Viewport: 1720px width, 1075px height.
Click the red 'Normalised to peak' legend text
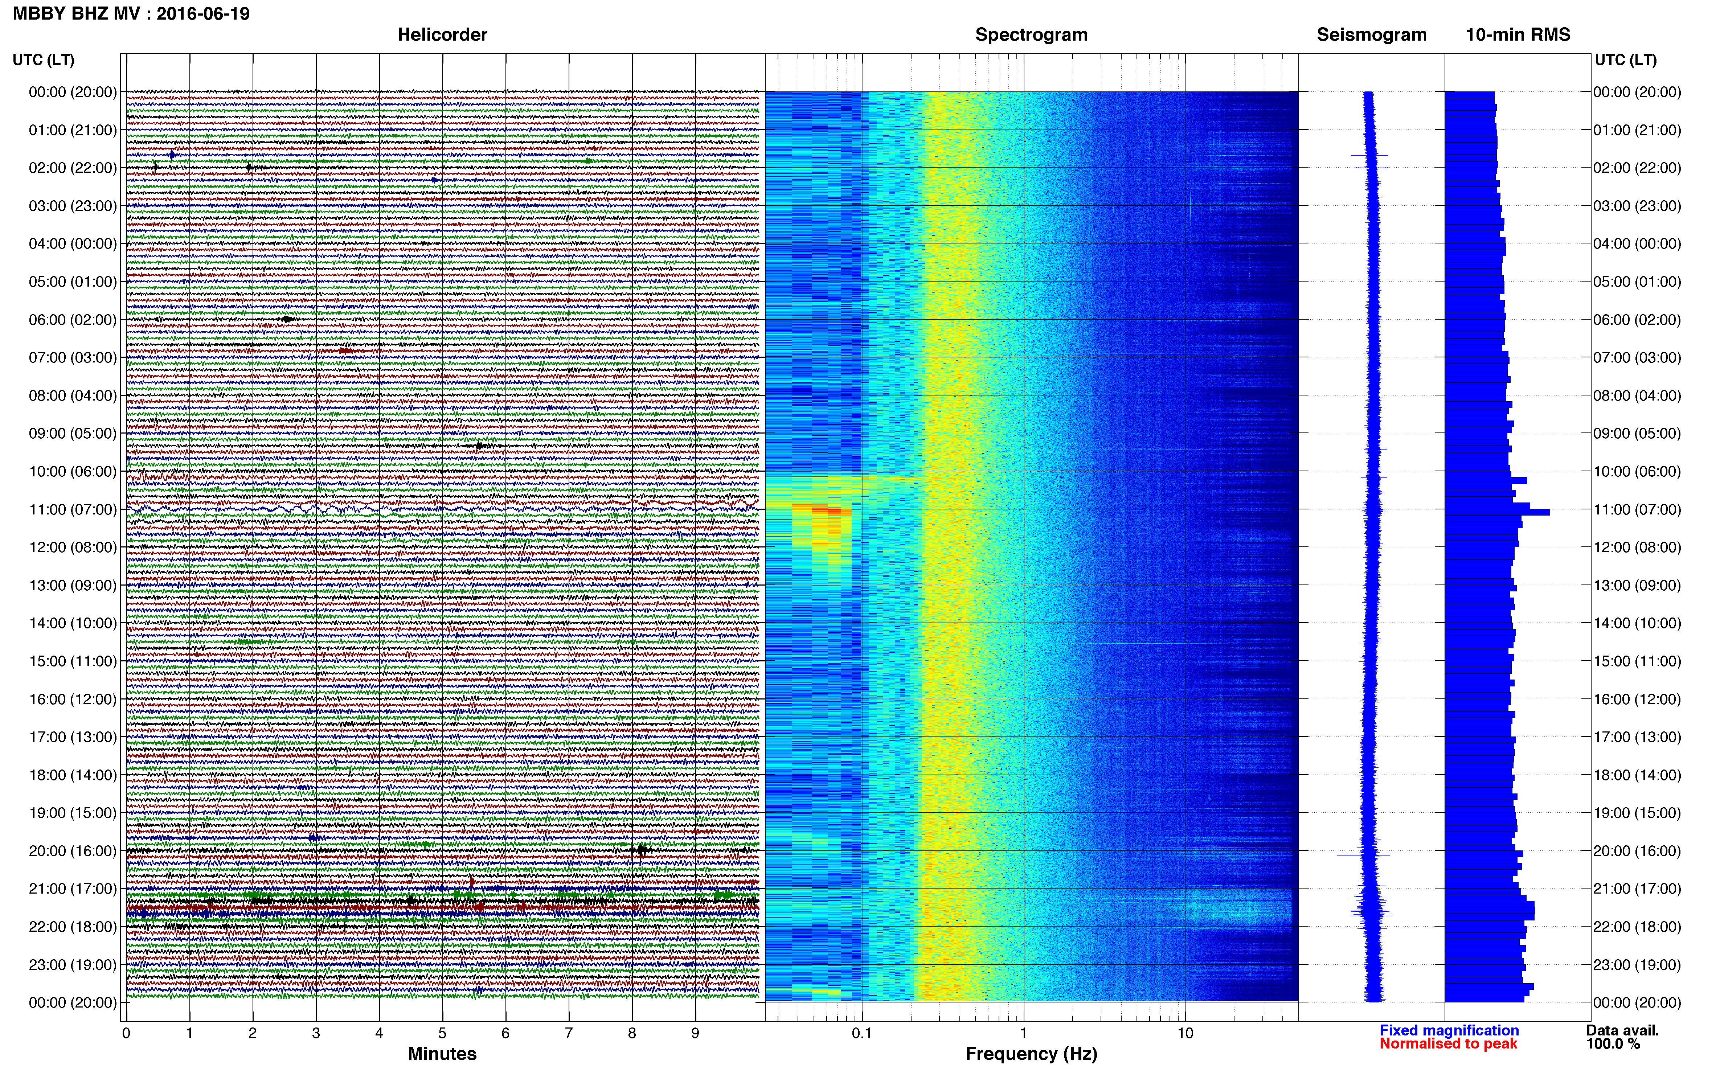(1448, 1044)
